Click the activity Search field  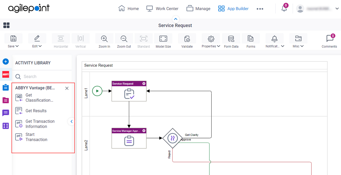[x=42, y=76]
